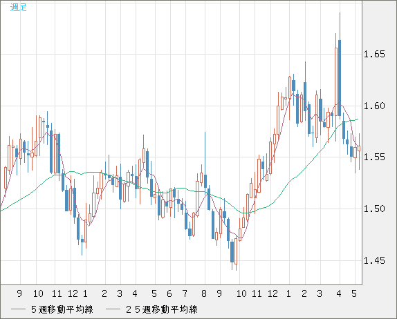Click the 1.55 price axis label

(374, 157)
